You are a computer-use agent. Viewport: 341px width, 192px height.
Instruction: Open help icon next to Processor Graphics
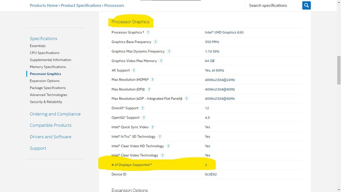click(x=148, y=32)
